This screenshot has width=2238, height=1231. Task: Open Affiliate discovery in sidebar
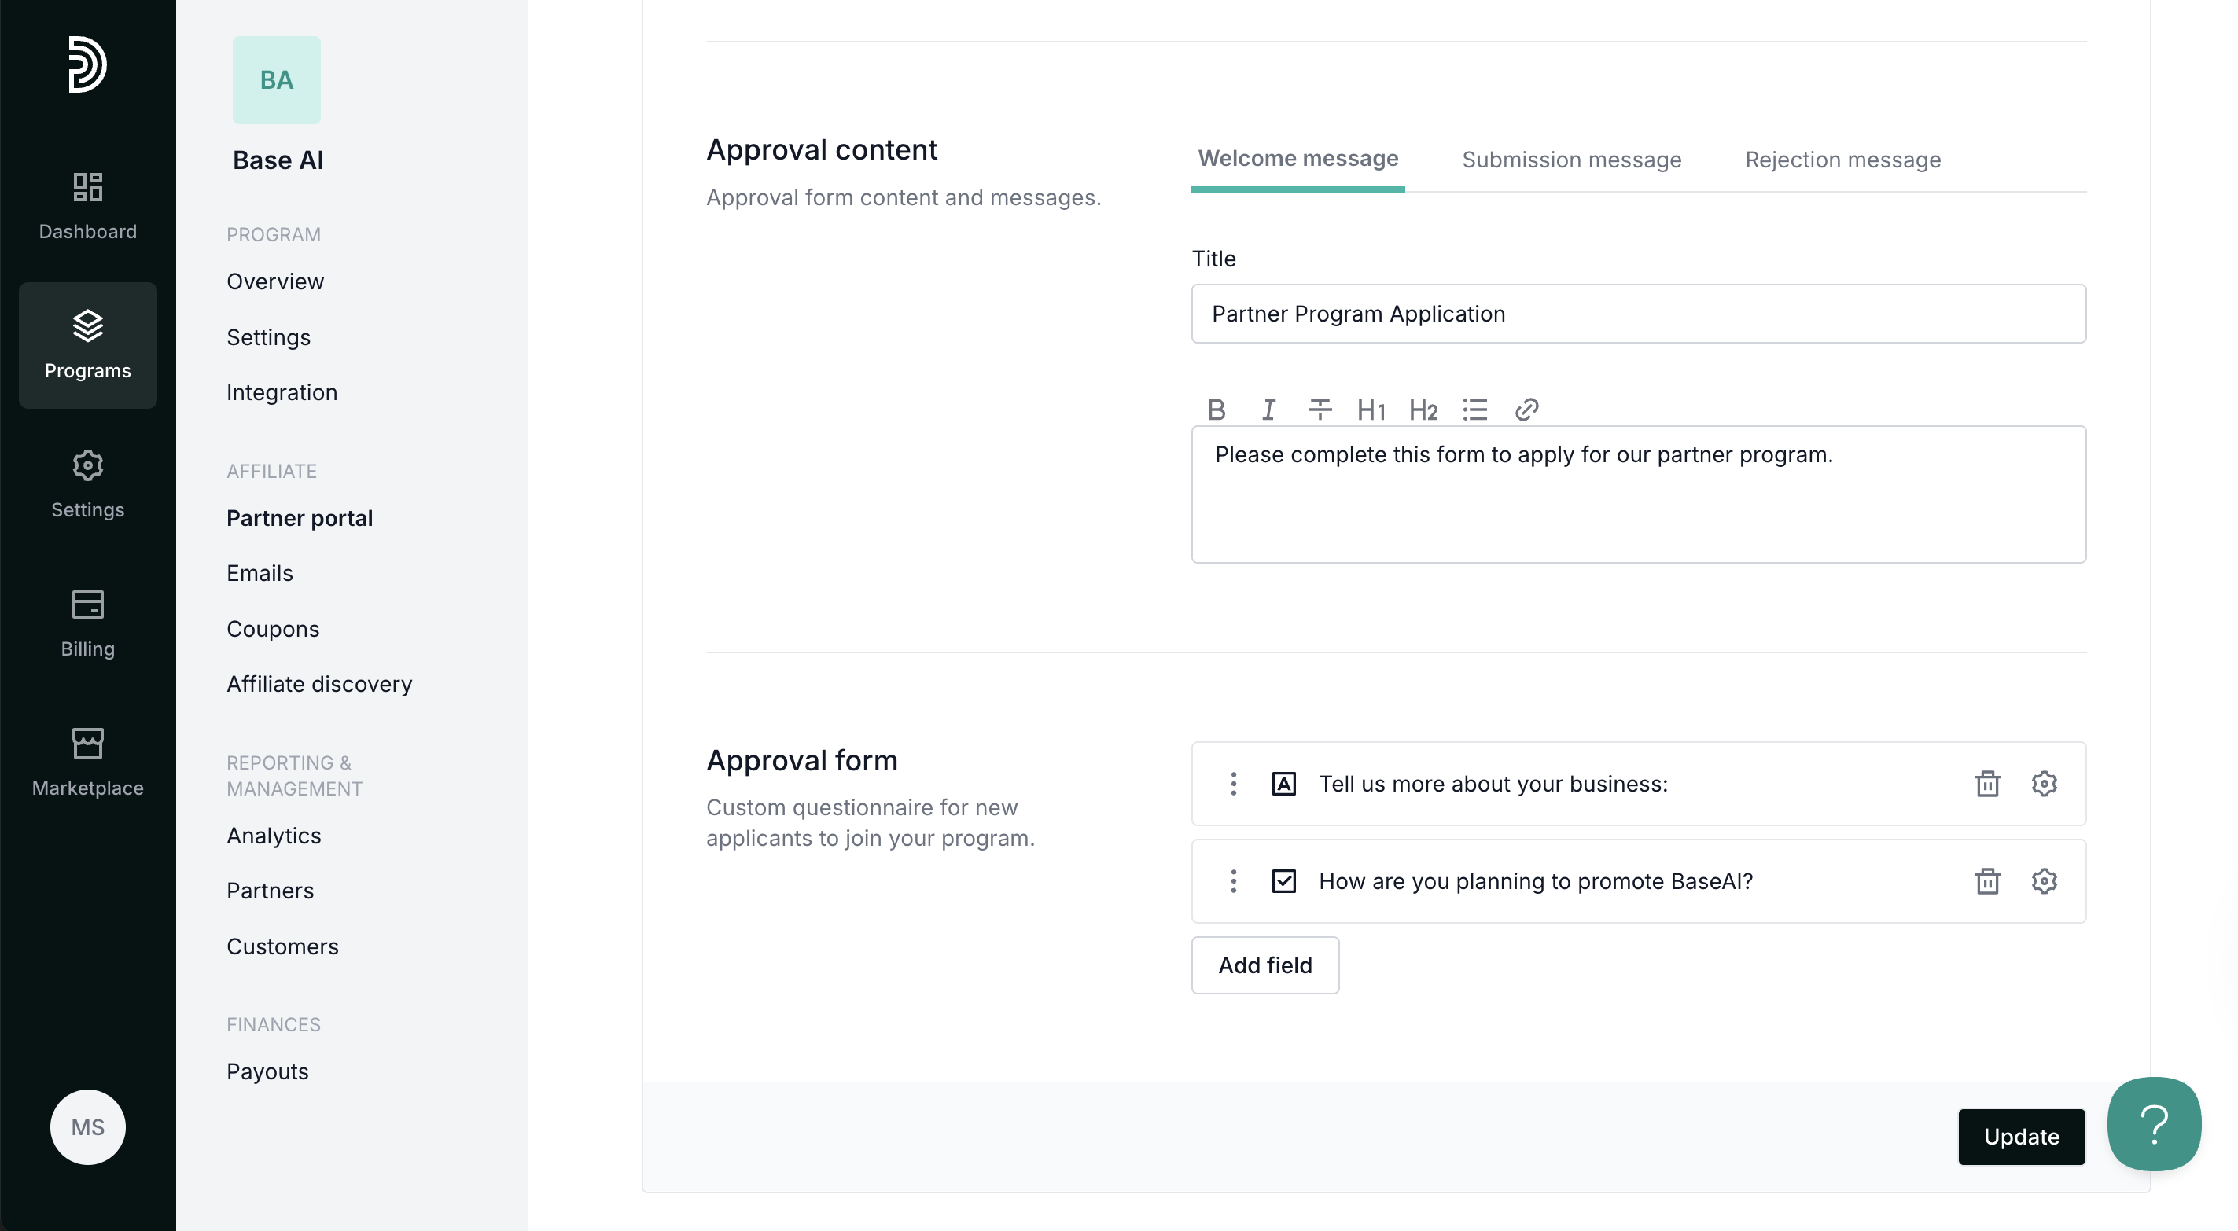pos(318,684)
